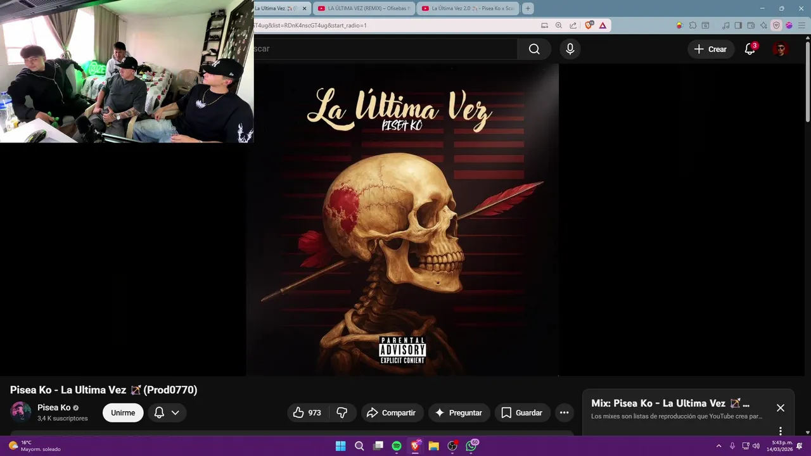Click install/cast screen icon in address bar
This screenshot has width=811, height=456.
(544, 25)
